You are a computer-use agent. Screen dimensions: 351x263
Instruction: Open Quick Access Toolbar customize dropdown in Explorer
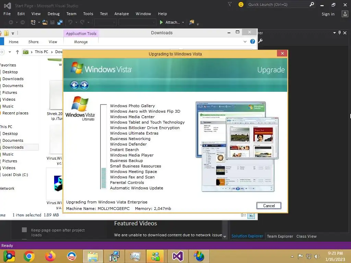point(13,33)
